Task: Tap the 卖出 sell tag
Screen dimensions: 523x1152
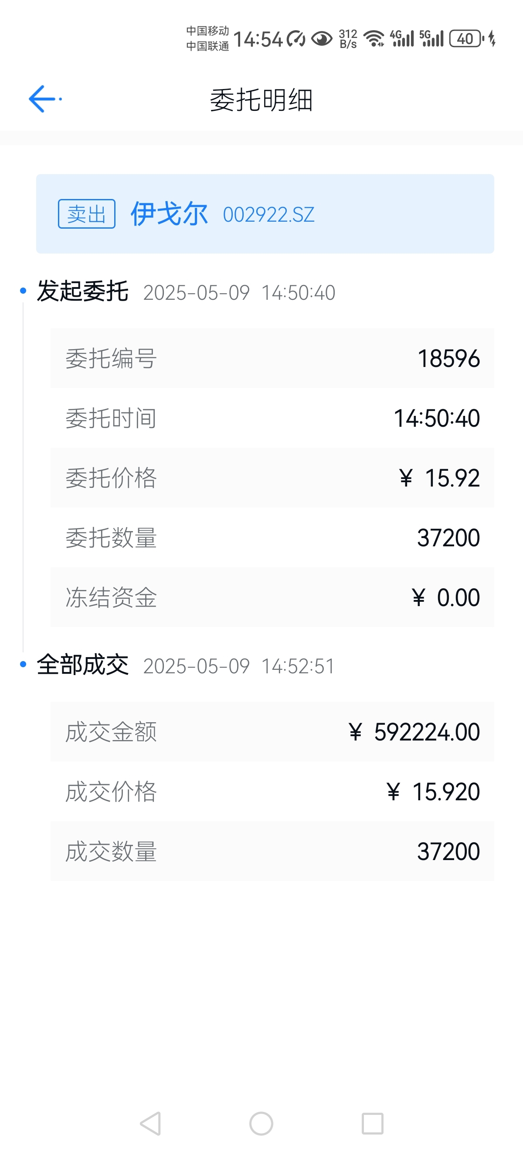Action: coord(87,214)
